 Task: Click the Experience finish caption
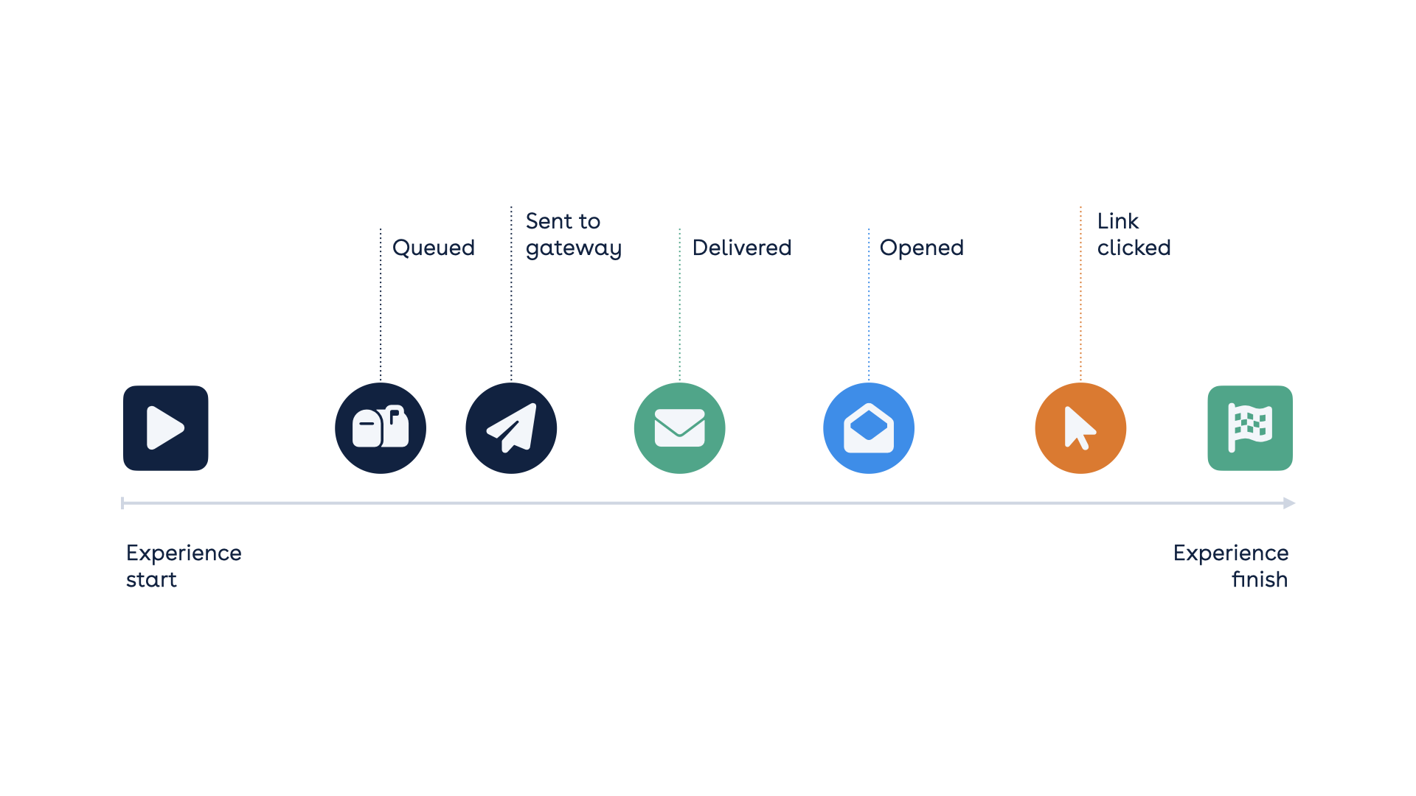coord(1231,566)
